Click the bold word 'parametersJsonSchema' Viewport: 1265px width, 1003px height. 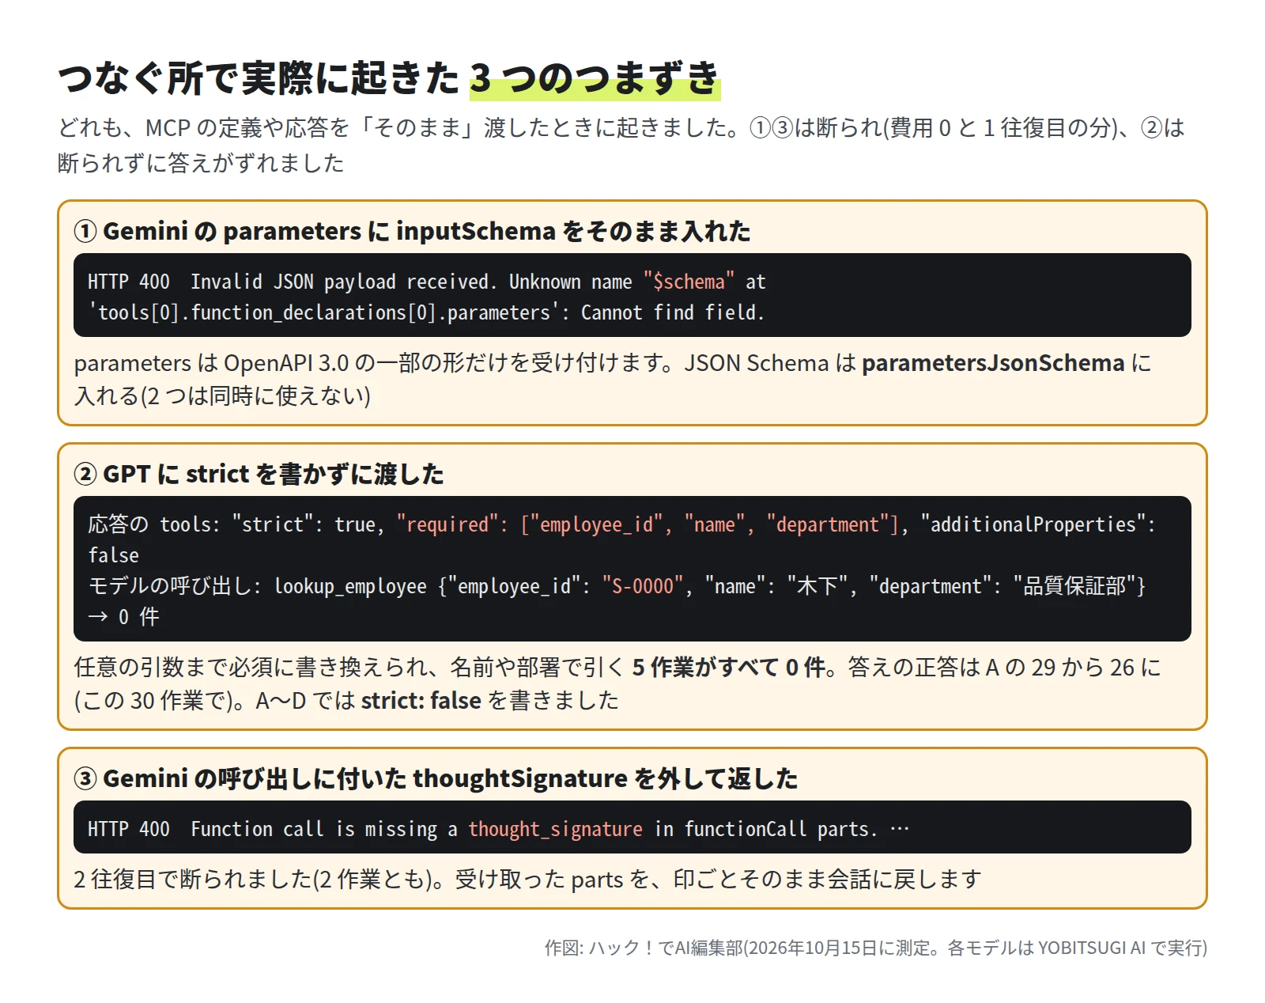click(x=993, y=363)
